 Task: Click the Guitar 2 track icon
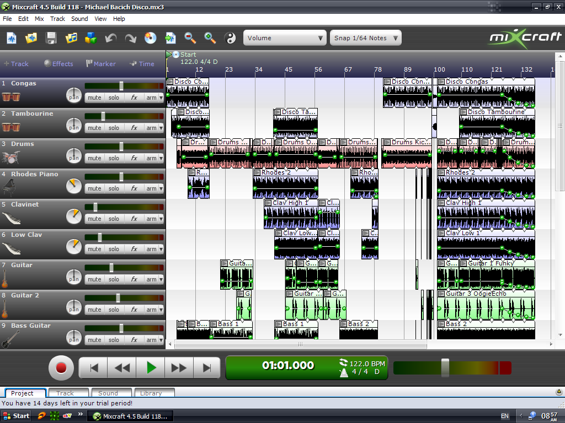click(4, 309)
